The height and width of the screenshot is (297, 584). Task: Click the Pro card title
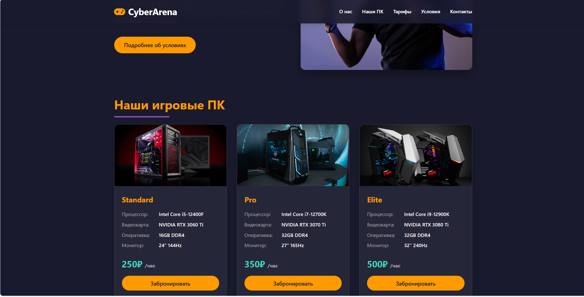[250, 200]
